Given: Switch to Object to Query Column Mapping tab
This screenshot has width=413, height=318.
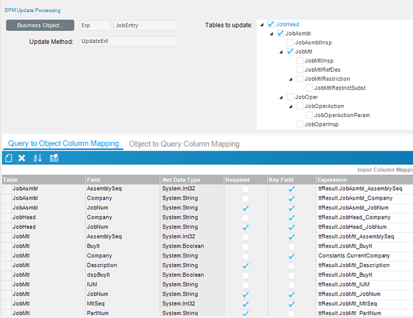Looking at the screenshot, I should pos(184,144).
